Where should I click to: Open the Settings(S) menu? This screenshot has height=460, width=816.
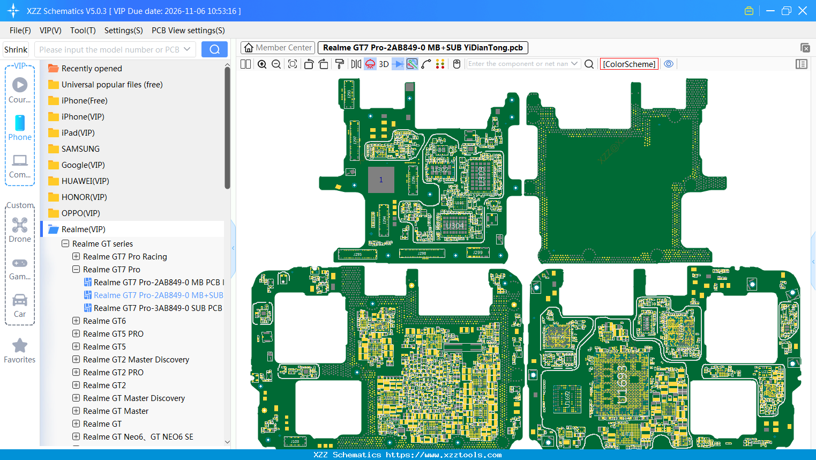coord(124,31)
